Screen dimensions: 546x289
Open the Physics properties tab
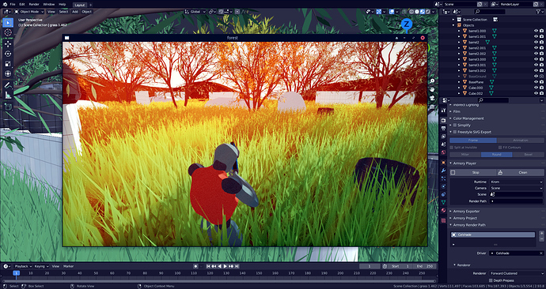coord(443,186)
